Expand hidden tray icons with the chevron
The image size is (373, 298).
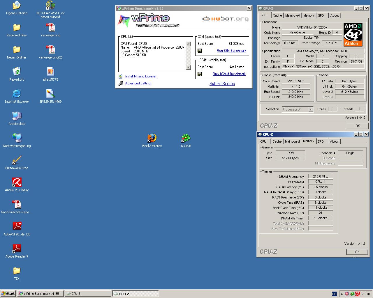click(342, 294)
